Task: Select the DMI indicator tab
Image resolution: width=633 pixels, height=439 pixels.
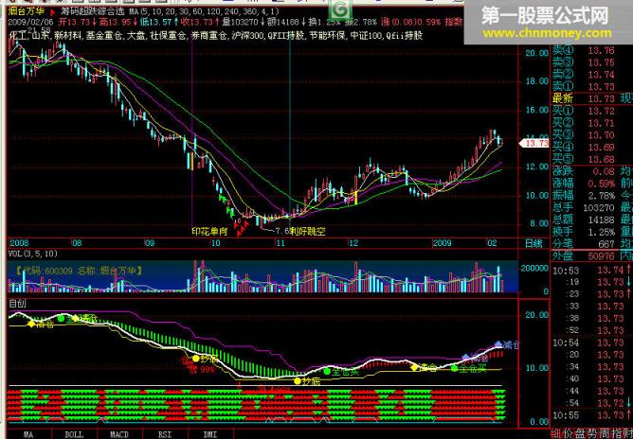Action: coord(210,435)
